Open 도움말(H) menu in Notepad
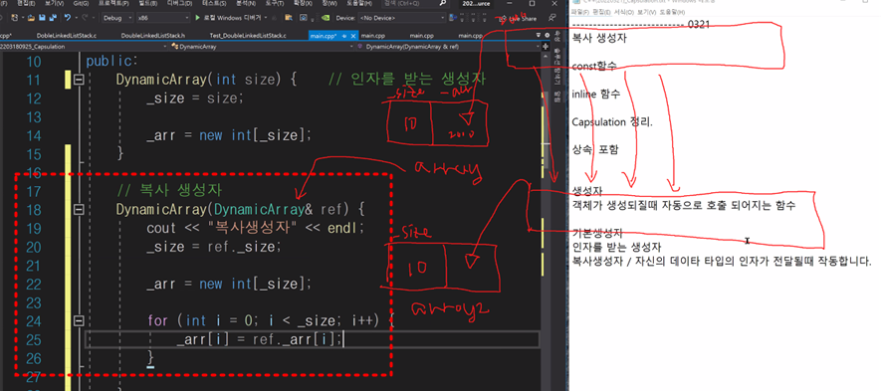Image resolution: width=883 pixels, height=391 pixels. tap(672, 12)
